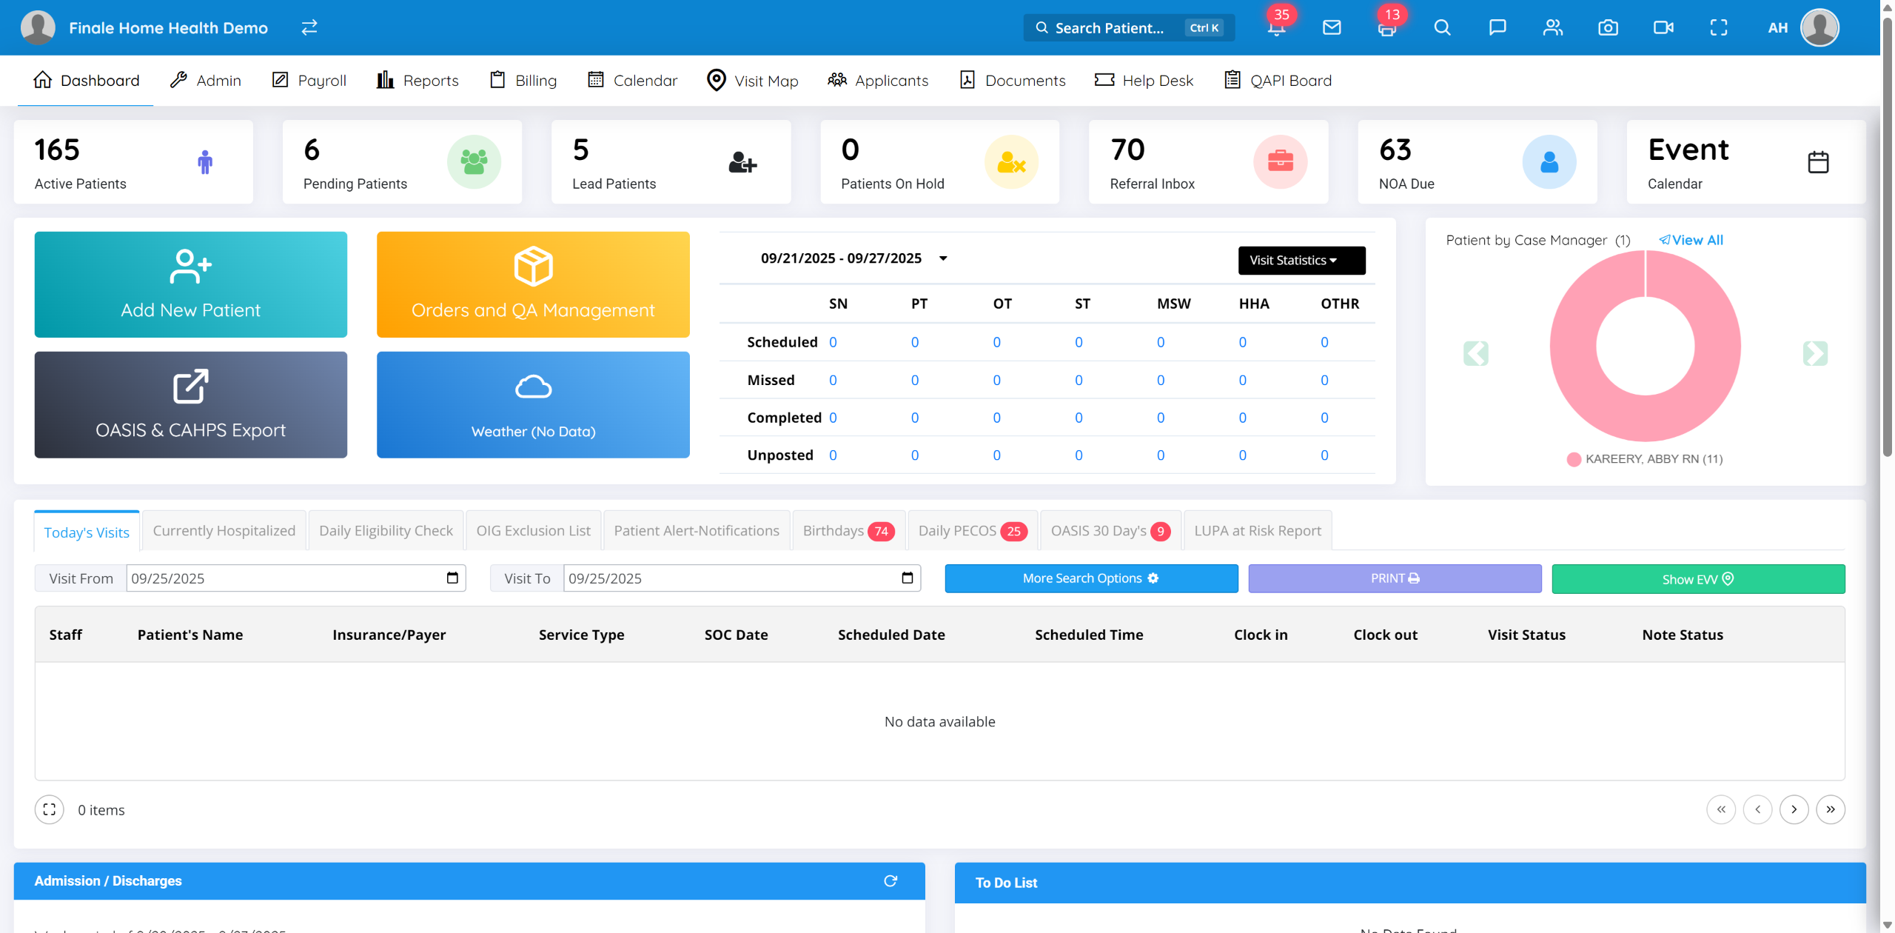Expand table fullscreen toggle near items count
Screen dimensions: 1895x933
click(x=50, y=809)
